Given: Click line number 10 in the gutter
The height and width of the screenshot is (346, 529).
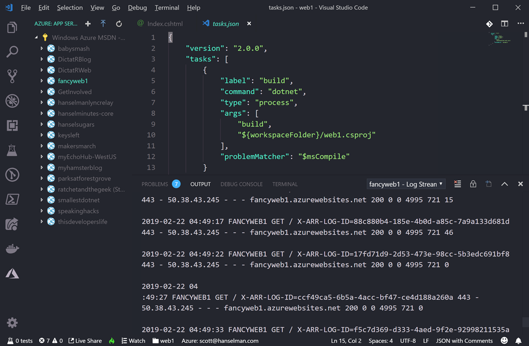Looking at the screenshot, I should [x=151, y=135].
